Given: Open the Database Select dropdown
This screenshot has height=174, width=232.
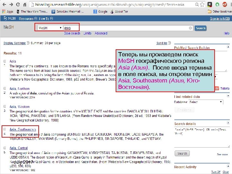Looking at the screenshot, I should [x=206, y=102].
